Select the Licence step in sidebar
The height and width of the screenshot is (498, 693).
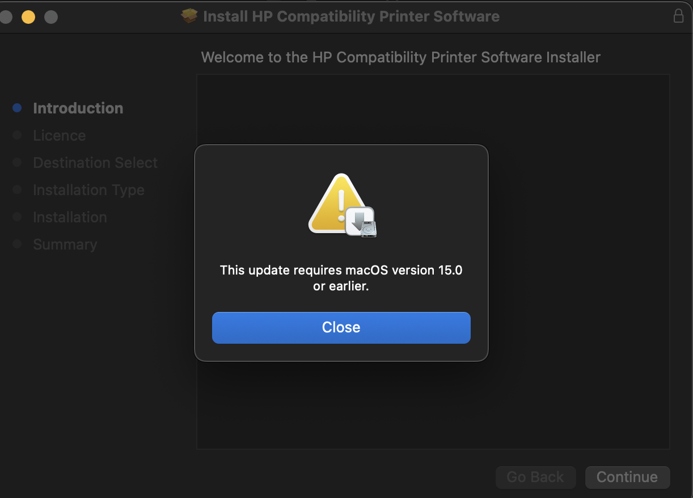[x=59, y=136]
